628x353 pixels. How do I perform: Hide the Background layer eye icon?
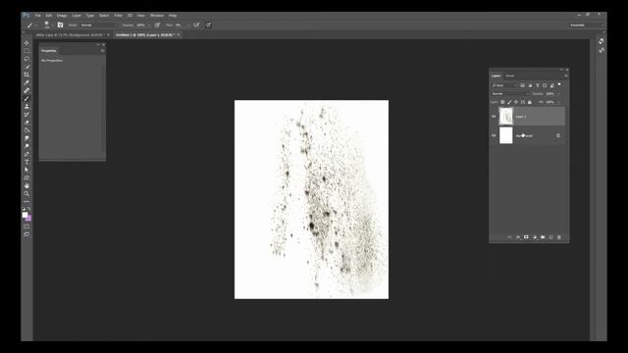coord(494,135)
